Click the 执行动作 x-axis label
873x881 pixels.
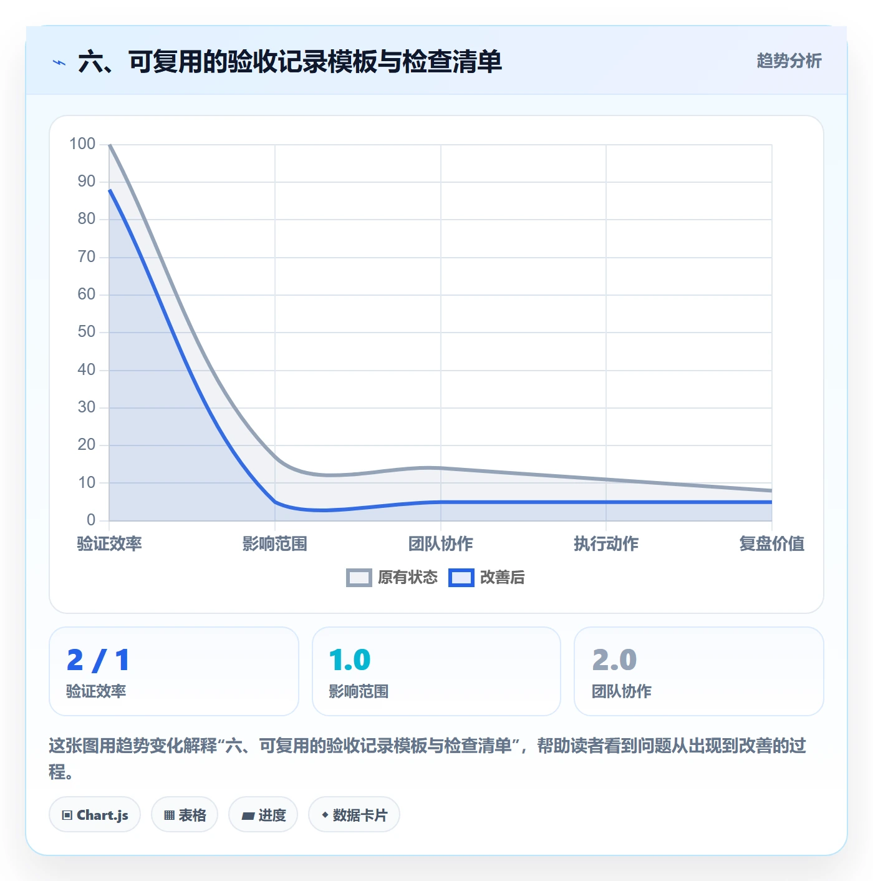606,543
